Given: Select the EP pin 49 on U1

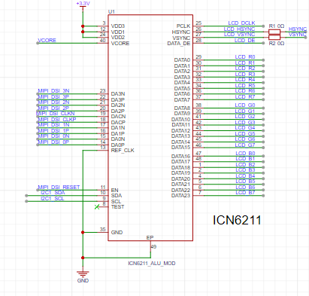Looking at the screenshot, I should pyautogui.click(x=150, y=246).
